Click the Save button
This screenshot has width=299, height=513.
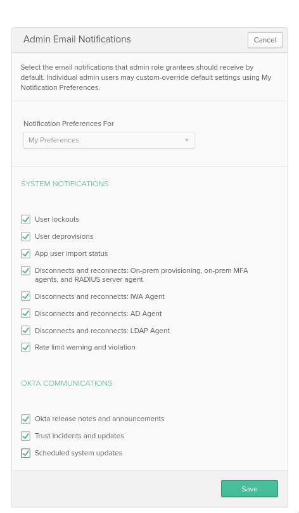click(x=250, y=489)
